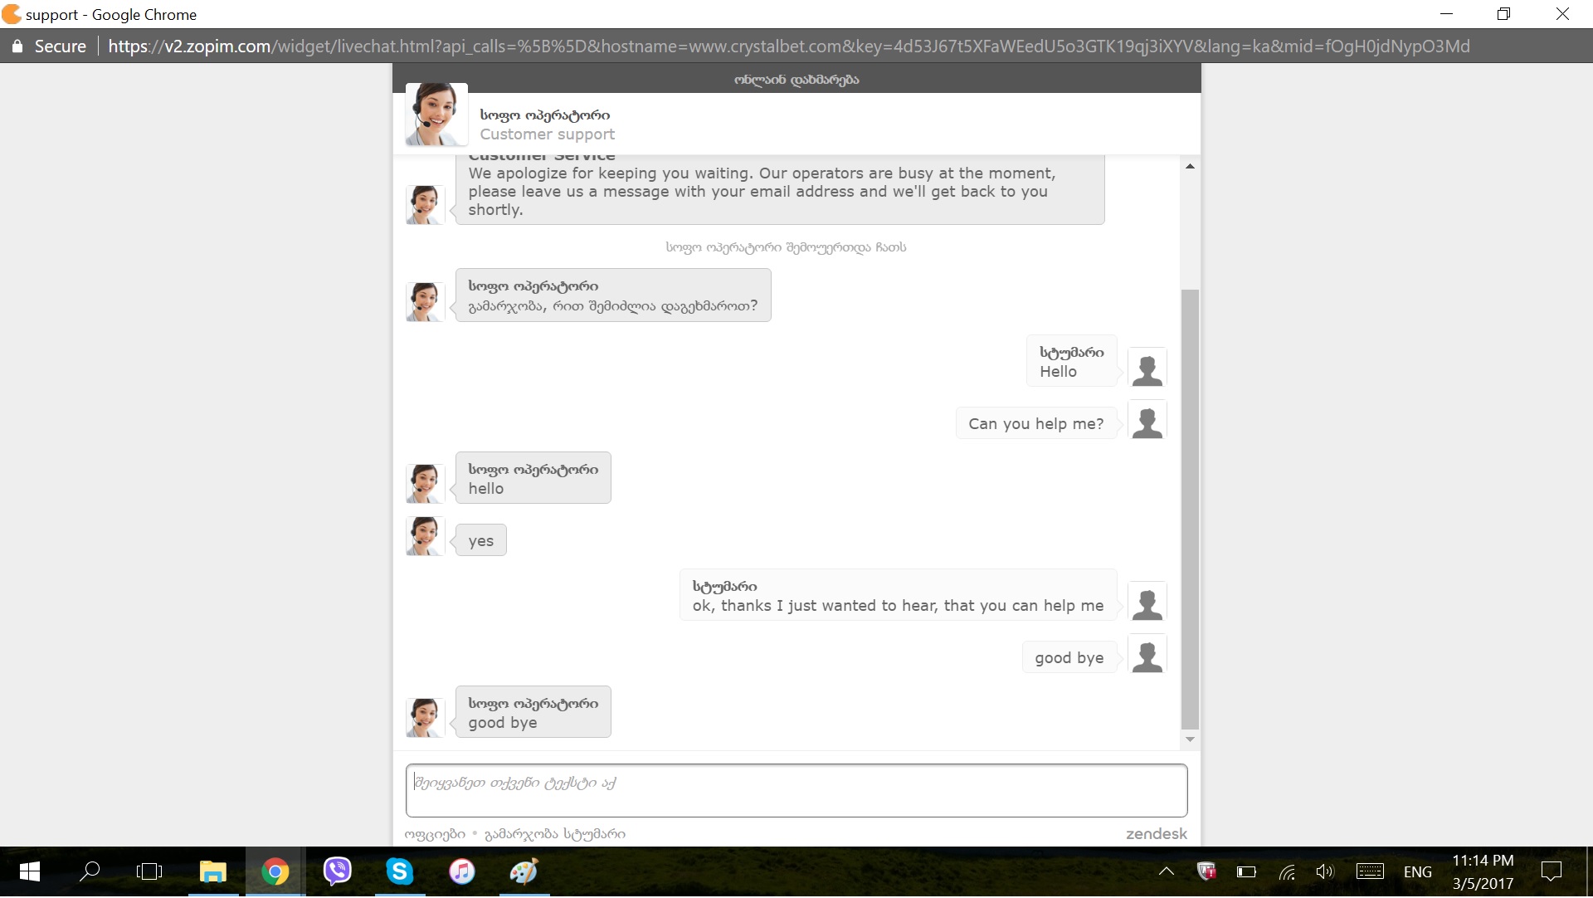Image resolution: width=1593 pixels, height=898 pixels.
Task: Open File Explorer from taskbar
Action: 212,871
